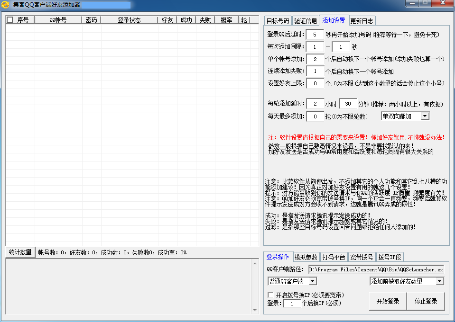The height and width of the screenshot is (322, 455).
Task: Select the 添加设置 tab
Action: tap(334, 20)
